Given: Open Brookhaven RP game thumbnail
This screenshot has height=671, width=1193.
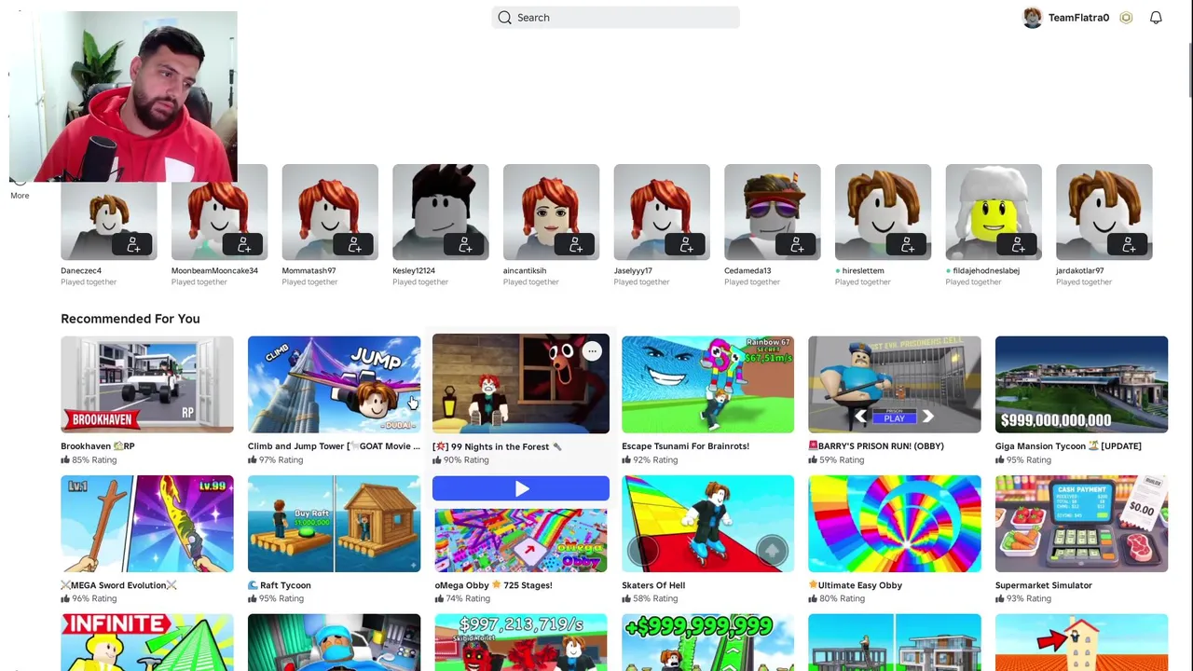Looking at the screenshot, I should [x=147, y=384].
